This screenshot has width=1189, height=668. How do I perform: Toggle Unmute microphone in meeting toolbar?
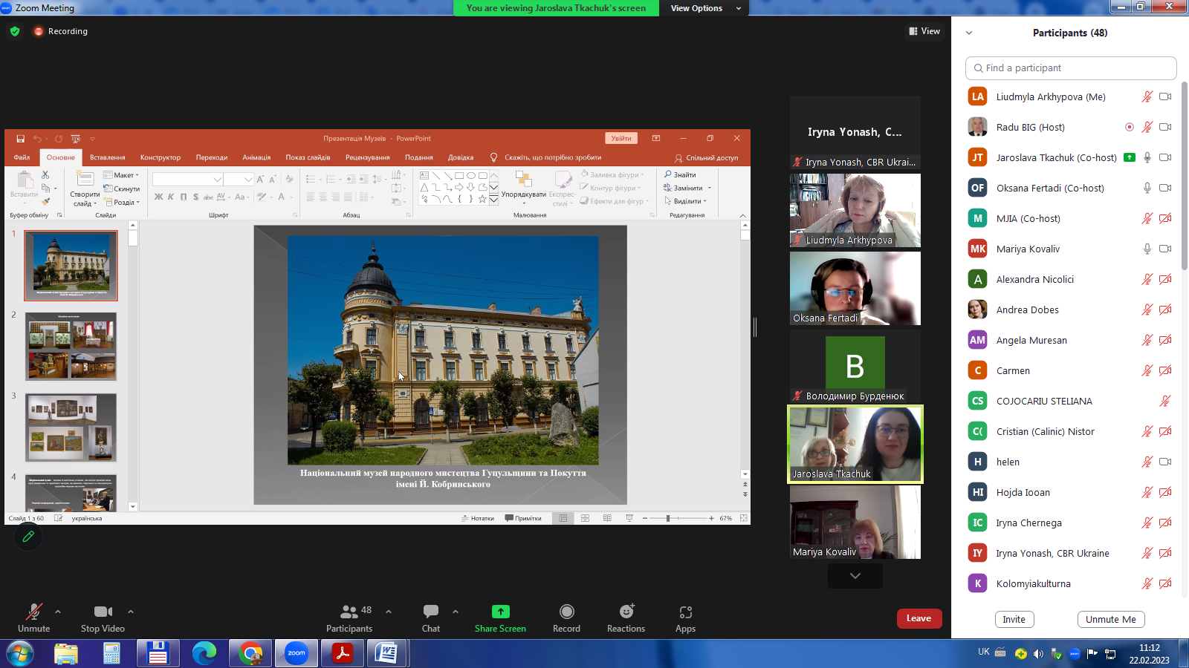[x=33, y=612]
